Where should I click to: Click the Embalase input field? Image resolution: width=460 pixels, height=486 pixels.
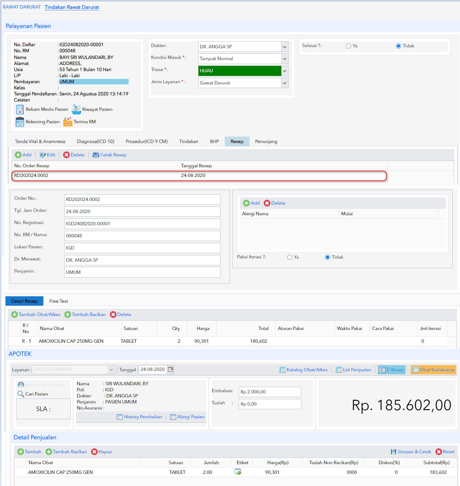pos(270,392)
